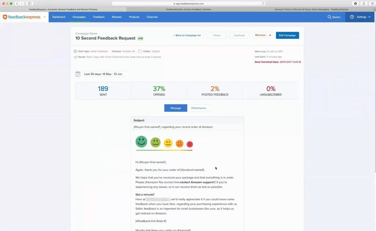Click the red angry face icon
The image size is (376, 231).
click(x=190, y=144)
